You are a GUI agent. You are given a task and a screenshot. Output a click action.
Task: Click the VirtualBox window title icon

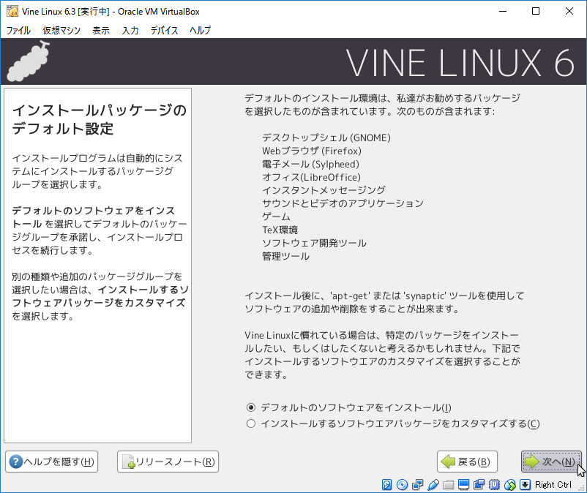click(x=12, y=12)
